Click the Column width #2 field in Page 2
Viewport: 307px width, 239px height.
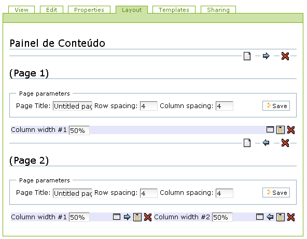[x=222, y=217]
